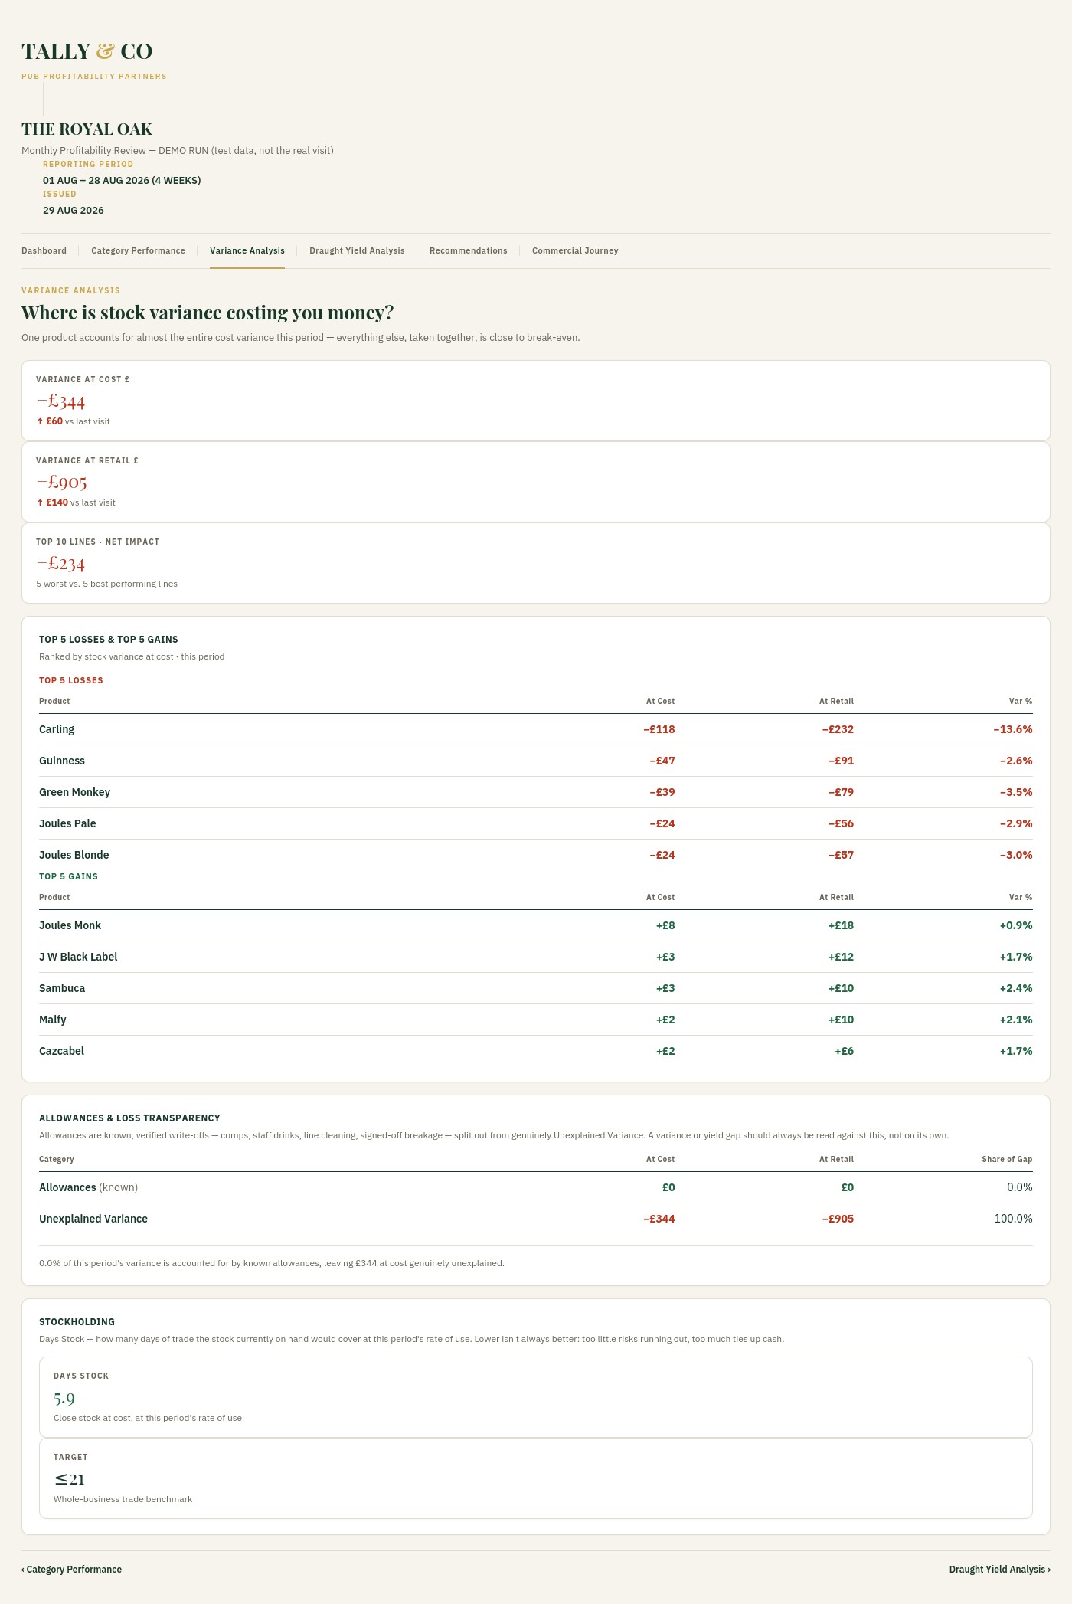Click the Green Monkey product row

[x=536, y=792]
